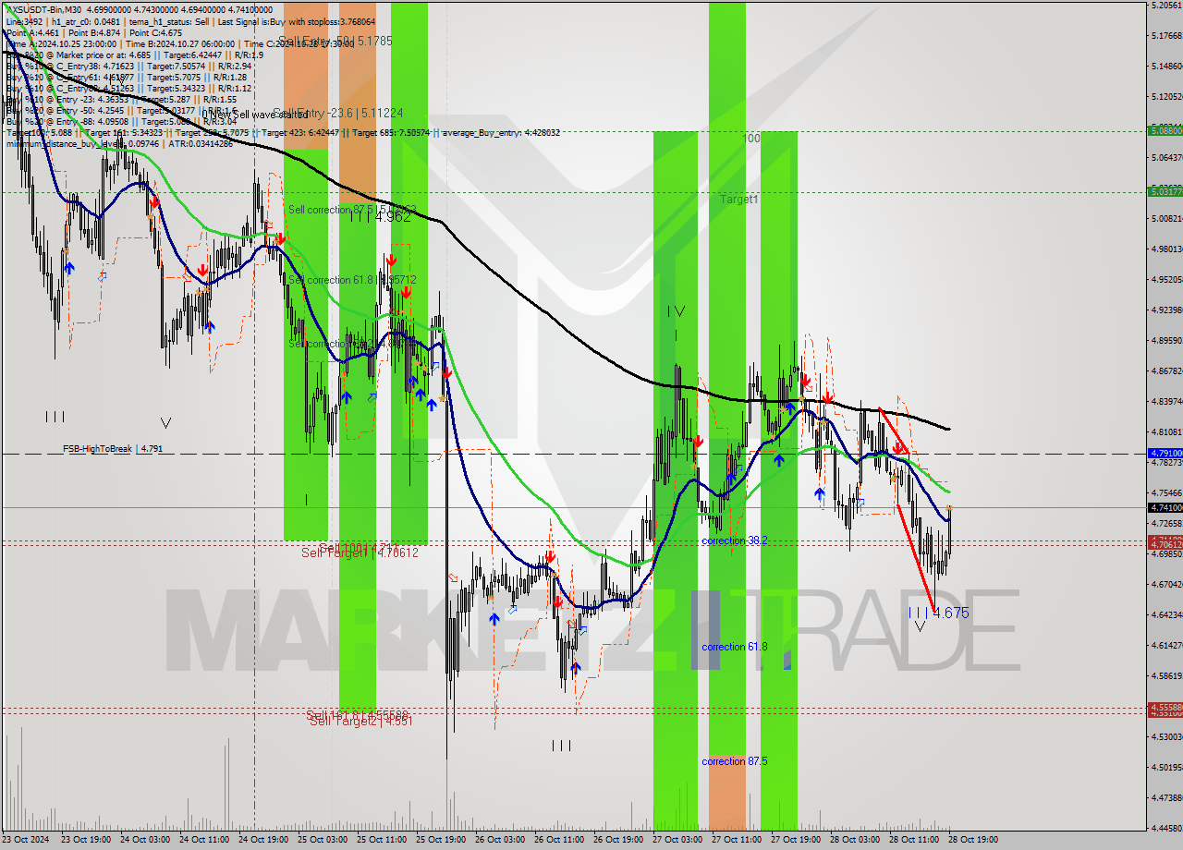1183x850 pixels.
Task: Click the 'FSB-HighToBreak | 4.791' label
Action: click(x=113, y=449)
